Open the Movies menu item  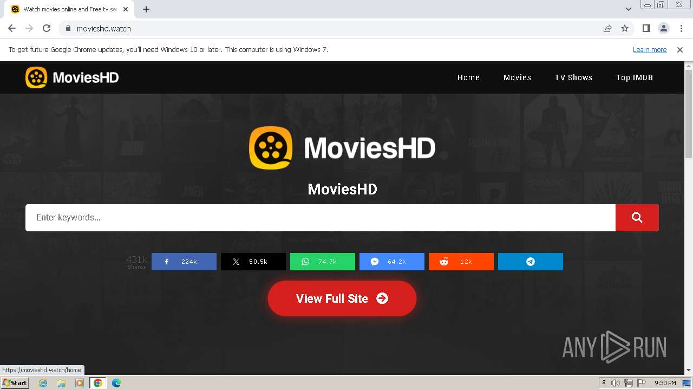(517, 77)
